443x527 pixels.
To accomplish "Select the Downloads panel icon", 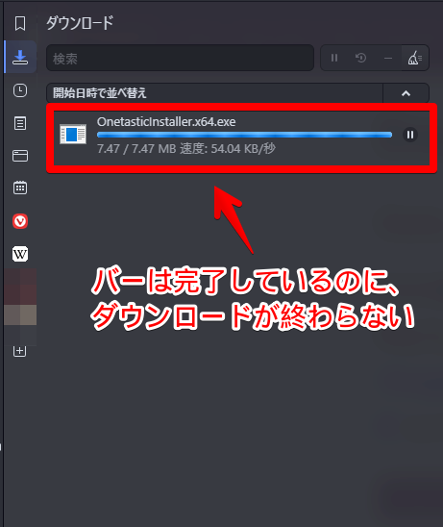I will 20,57.
